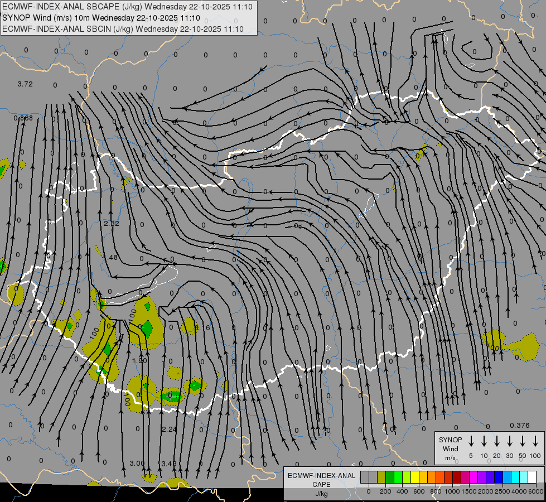
Task: Pick the dark green 200 CAPE swatch
Action: click(390, 477)
